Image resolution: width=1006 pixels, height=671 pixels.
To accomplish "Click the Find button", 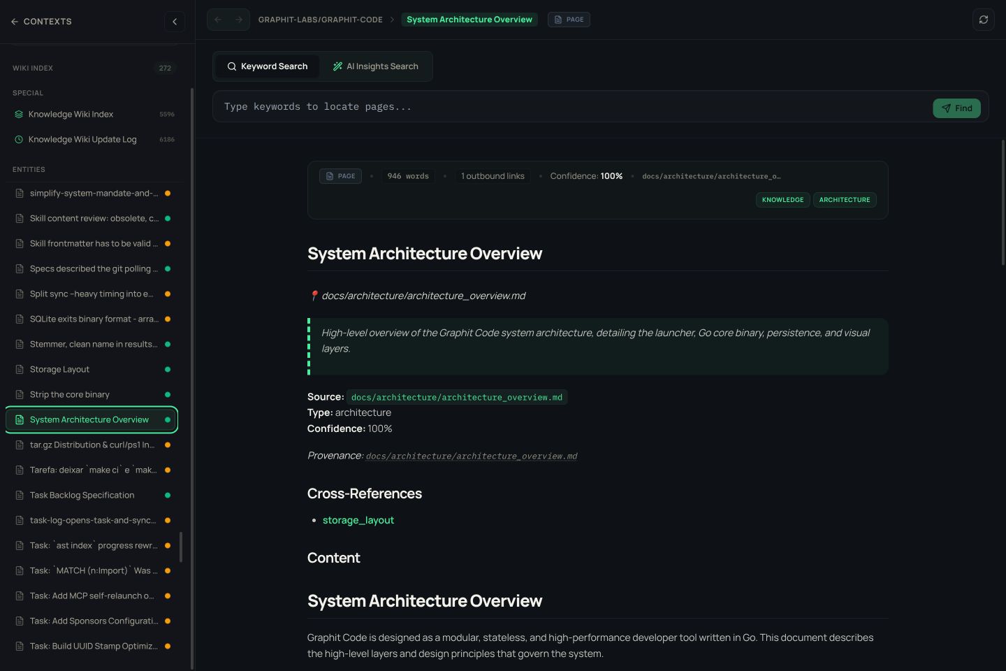I will 956,108.
